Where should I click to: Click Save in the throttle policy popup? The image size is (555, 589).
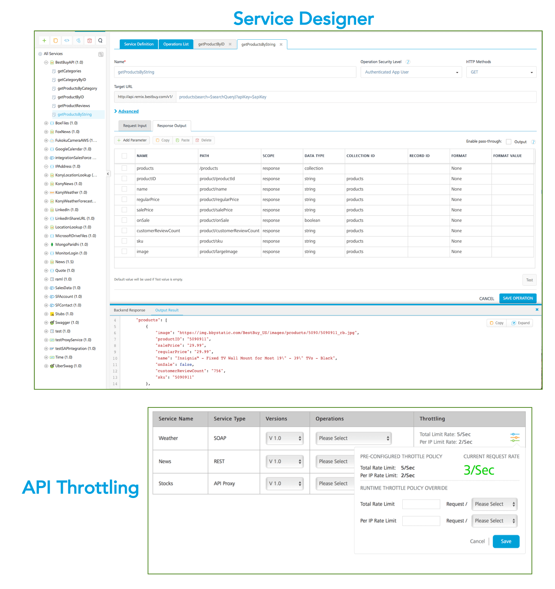pyautogui.click(x=506, y=542)
